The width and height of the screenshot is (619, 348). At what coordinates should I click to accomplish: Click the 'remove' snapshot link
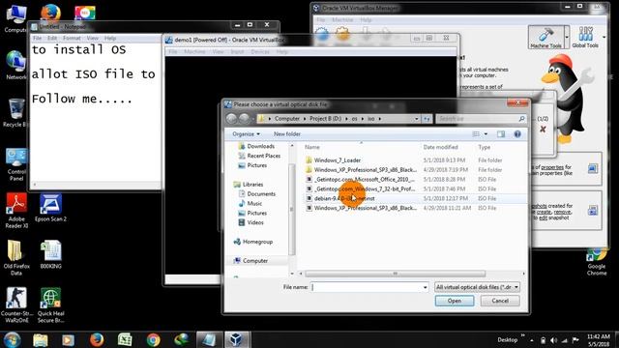pyautogui.click(x=562, y=212)
